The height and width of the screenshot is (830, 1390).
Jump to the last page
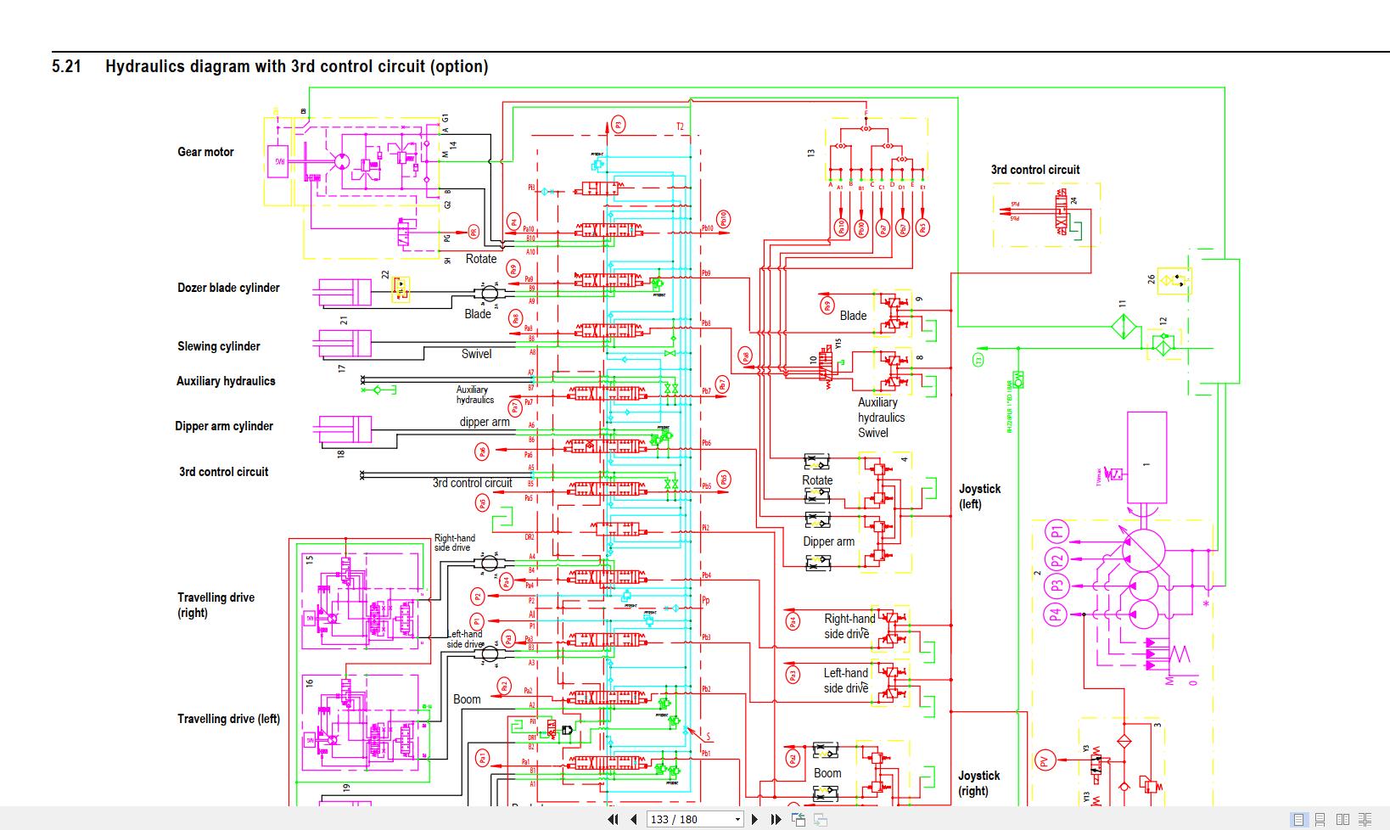pyautogui.click(x=776, y=819)
